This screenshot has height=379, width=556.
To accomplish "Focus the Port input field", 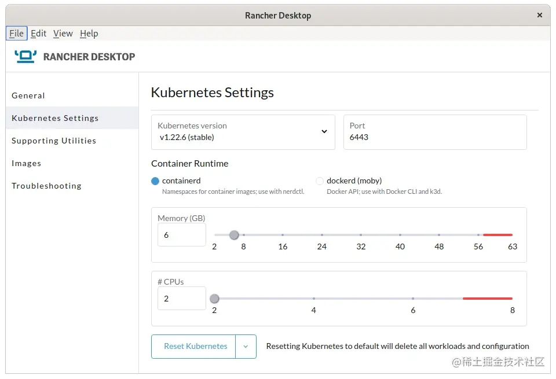I will coord(435,132).
